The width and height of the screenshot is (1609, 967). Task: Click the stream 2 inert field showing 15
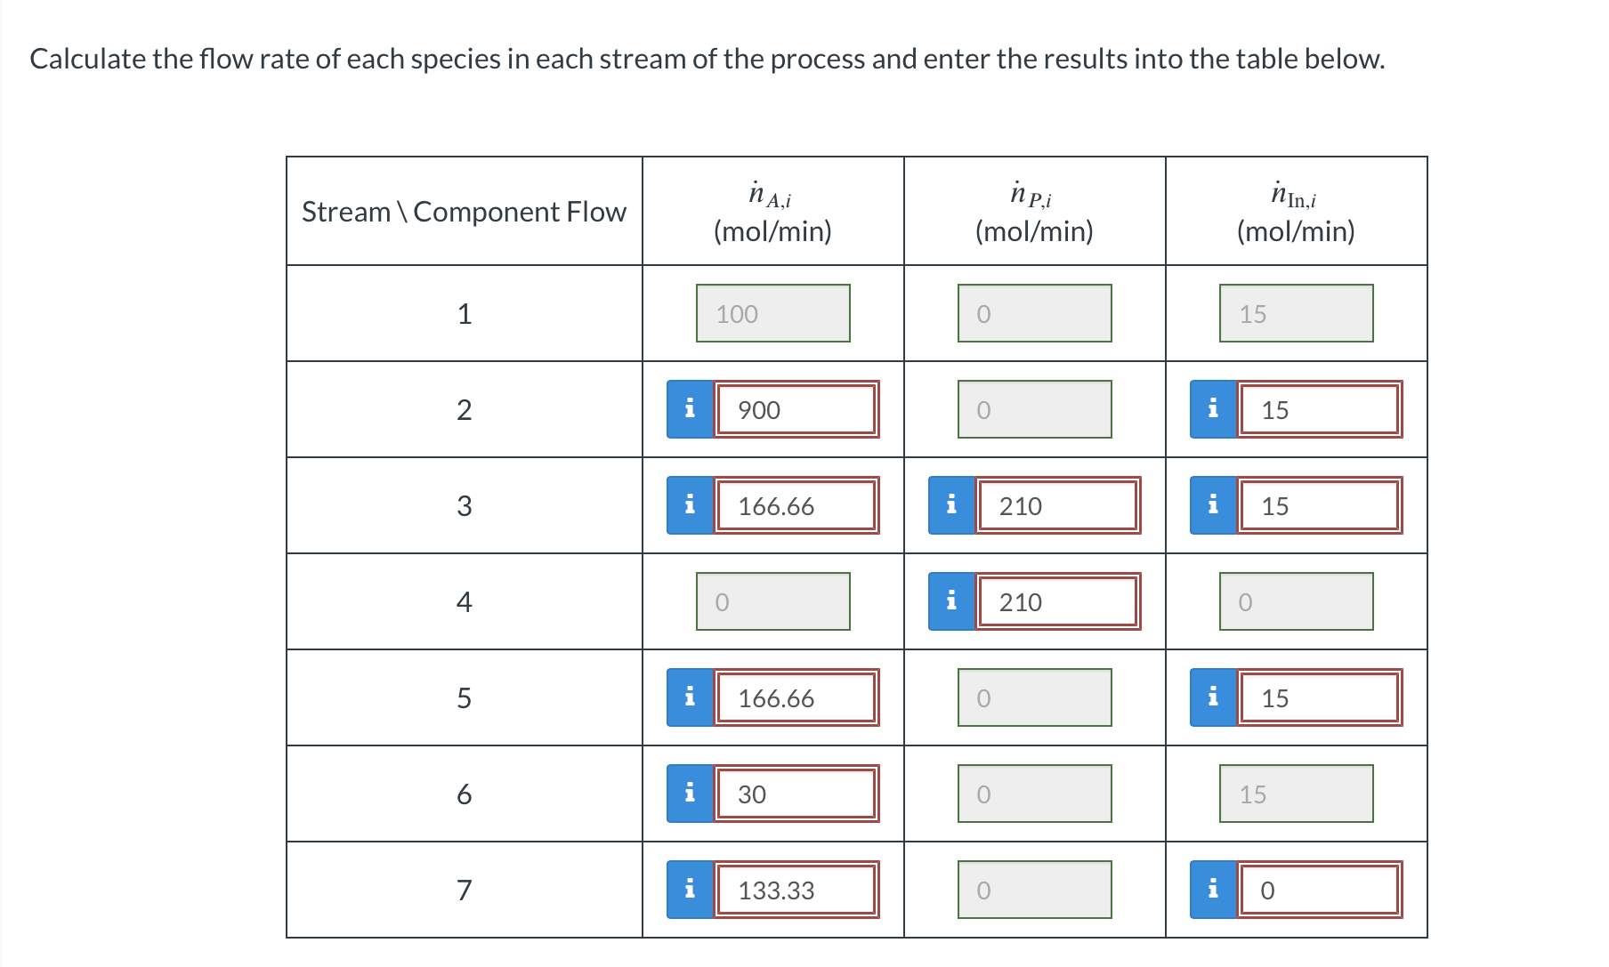click(x=1320, y=409)
